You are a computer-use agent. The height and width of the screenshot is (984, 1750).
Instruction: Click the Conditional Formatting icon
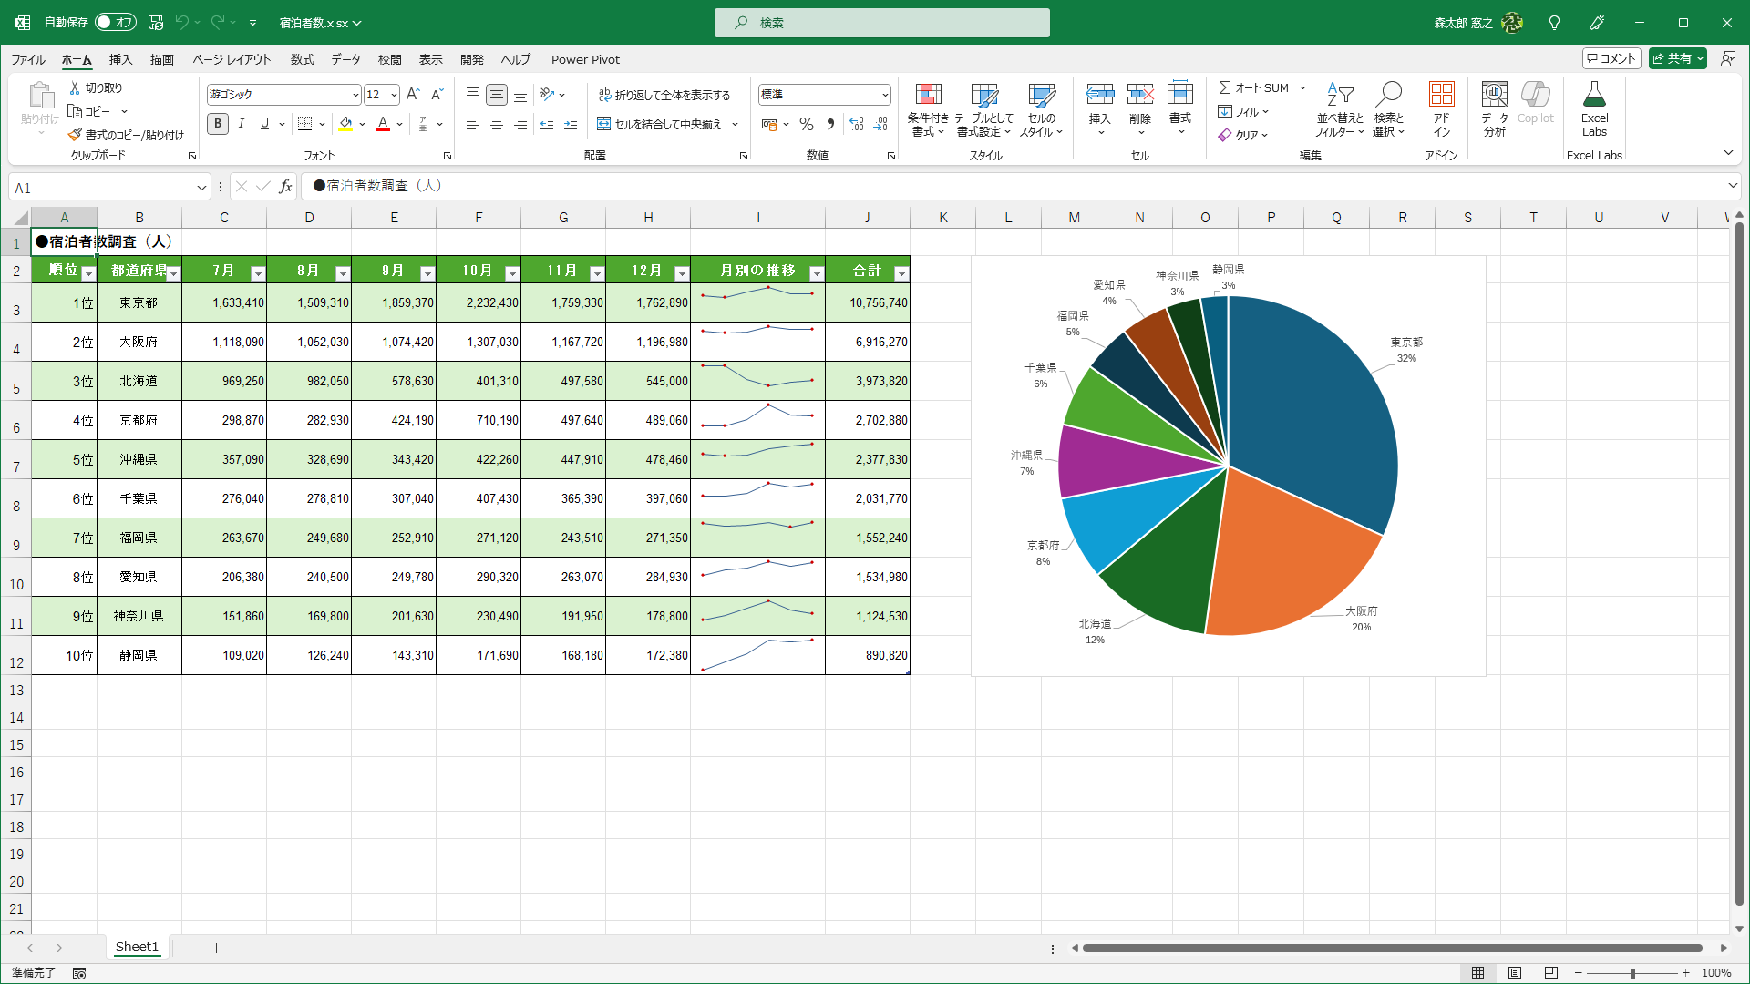(928, 96)
